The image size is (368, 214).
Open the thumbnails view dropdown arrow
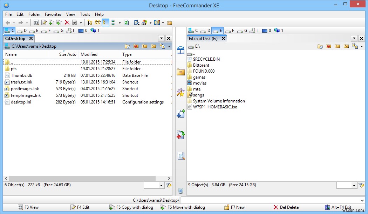[120, 23]
